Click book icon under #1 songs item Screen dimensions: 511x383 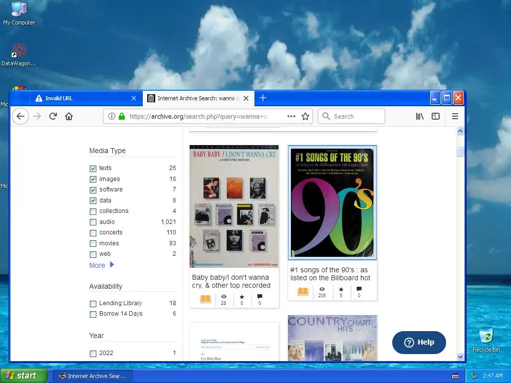coord(303,291)
